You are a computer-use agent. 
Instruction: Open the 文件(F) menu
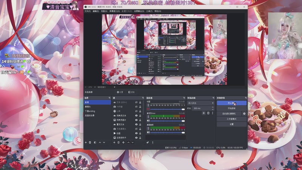coord(88,11)
